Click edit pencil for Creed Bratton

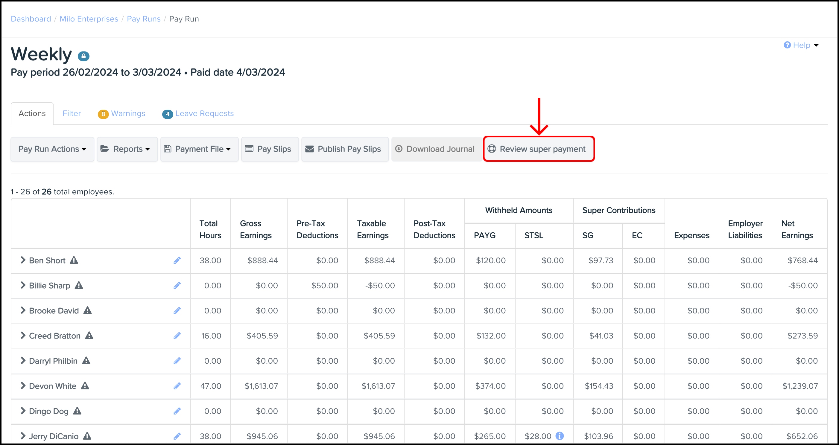177,336
